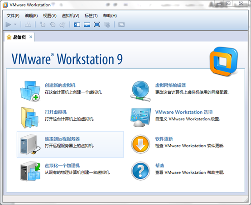Click text 打开这台计算机上的虚拟机.

tap(69, 119)
